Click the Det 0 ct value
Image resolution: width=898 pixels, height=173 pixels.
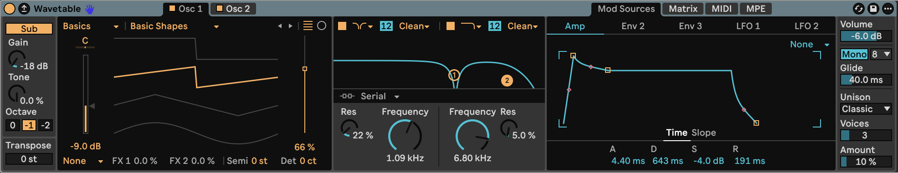[308, 161]
